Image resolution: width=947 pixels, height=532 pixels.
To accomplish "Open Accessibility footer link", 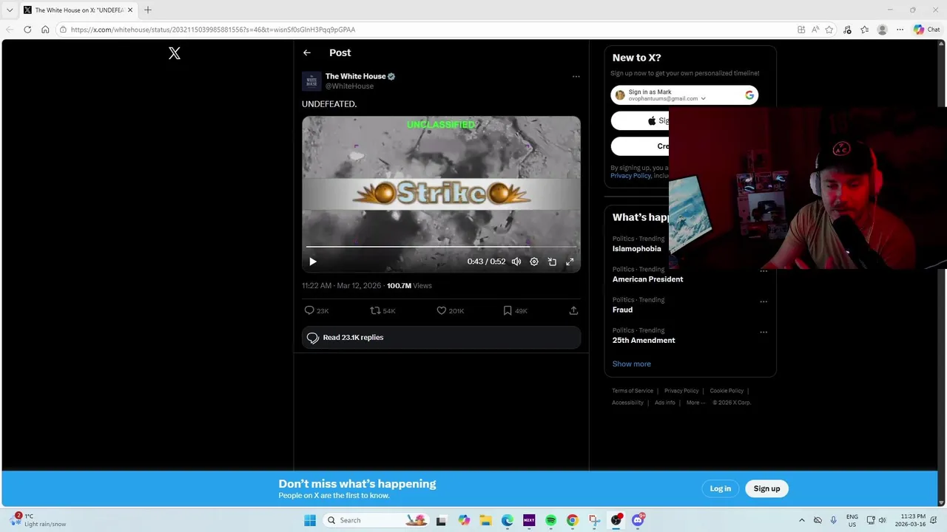I will pyautogui.click(x=627, y=403).
